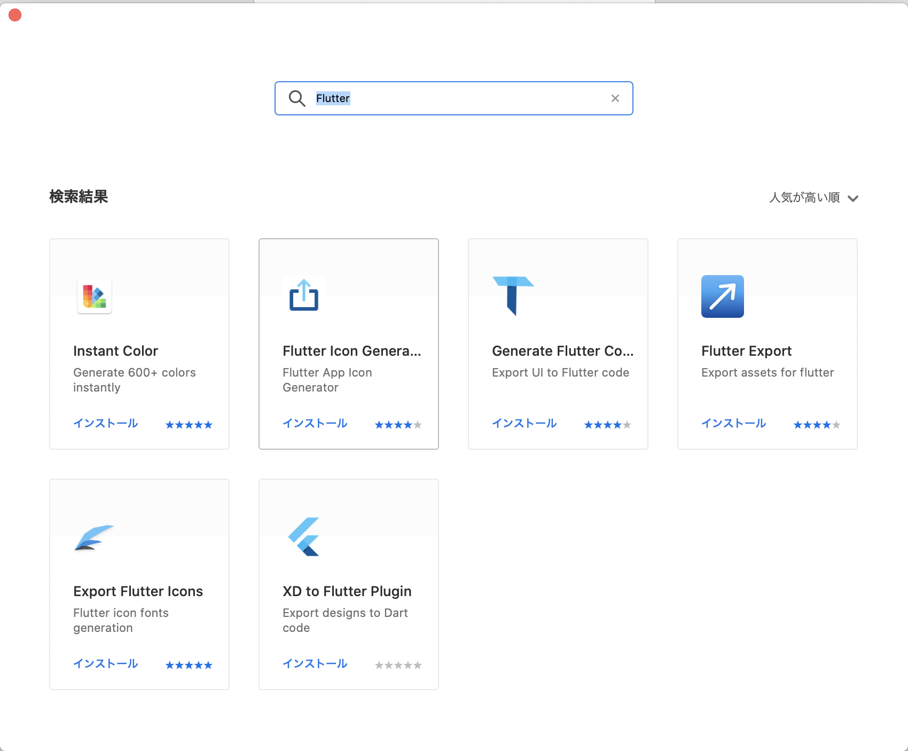Close the window with red button

pyautogui.click(x=15, y=15)
